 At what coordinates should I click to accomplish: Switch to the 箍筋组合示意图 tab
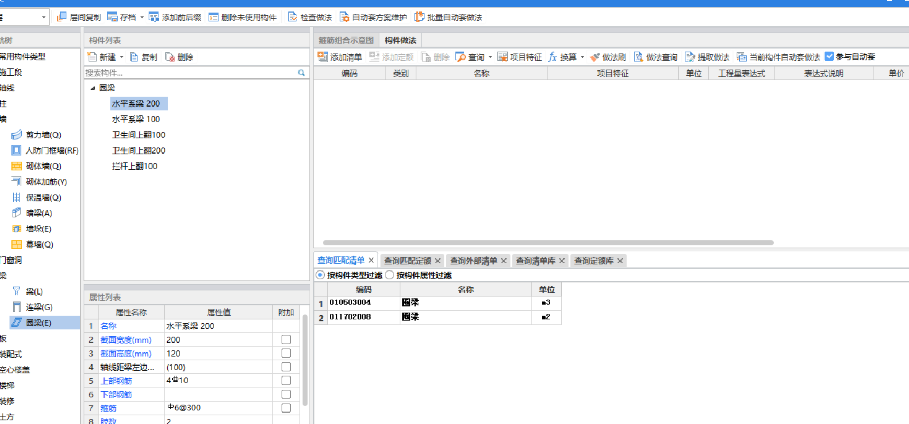[x=346, y=40]
